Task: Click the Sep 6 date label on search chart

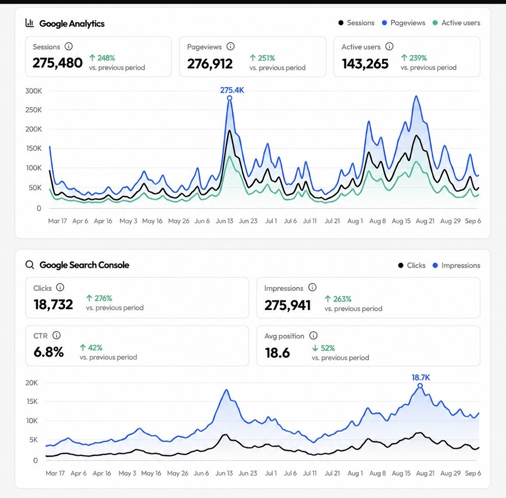Action: point(473,473)
